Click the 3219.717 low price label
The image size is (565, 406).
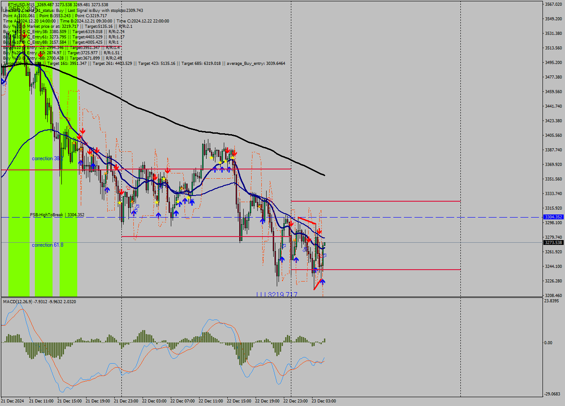(x=277, y=294)
